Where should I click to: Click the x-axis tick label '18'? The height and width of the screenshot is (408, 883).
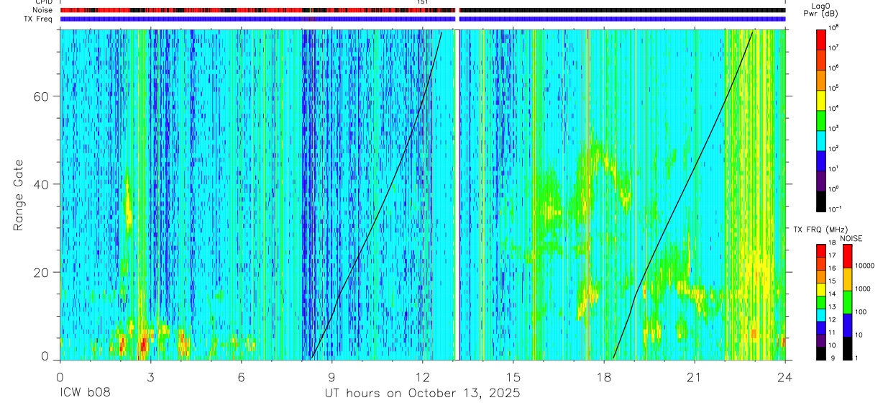603,376
